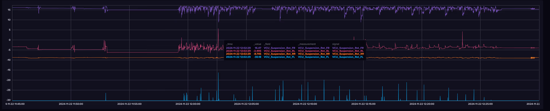
Task: Click the blue 12:02:29 timestamp in the tooltip
Action: [x=238, y=57]
